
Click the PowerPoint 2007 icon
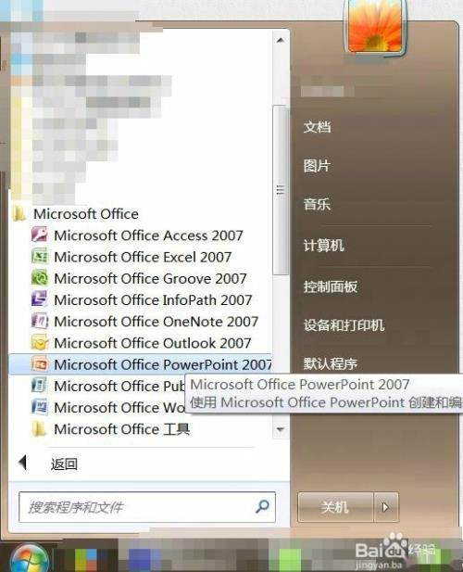[39, 363]
